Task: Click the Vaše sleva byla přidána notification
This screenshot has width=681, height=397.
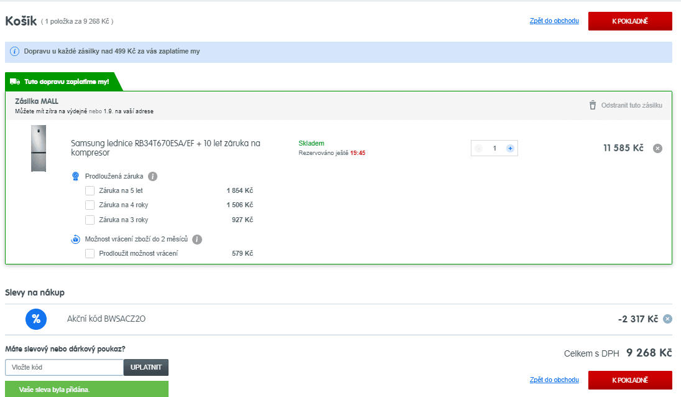Action: pyautogui.click(x=87, y=389)
